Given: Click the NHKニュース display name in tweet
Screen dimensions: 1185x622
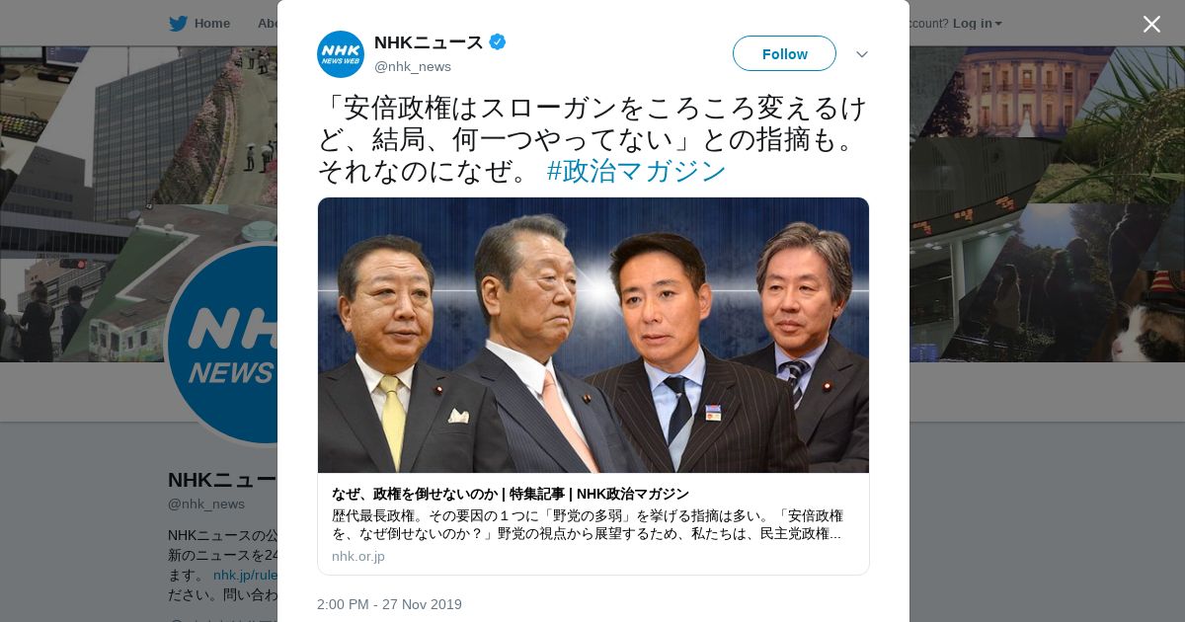Looking at the screenshot, I should (x=429, y=41).
